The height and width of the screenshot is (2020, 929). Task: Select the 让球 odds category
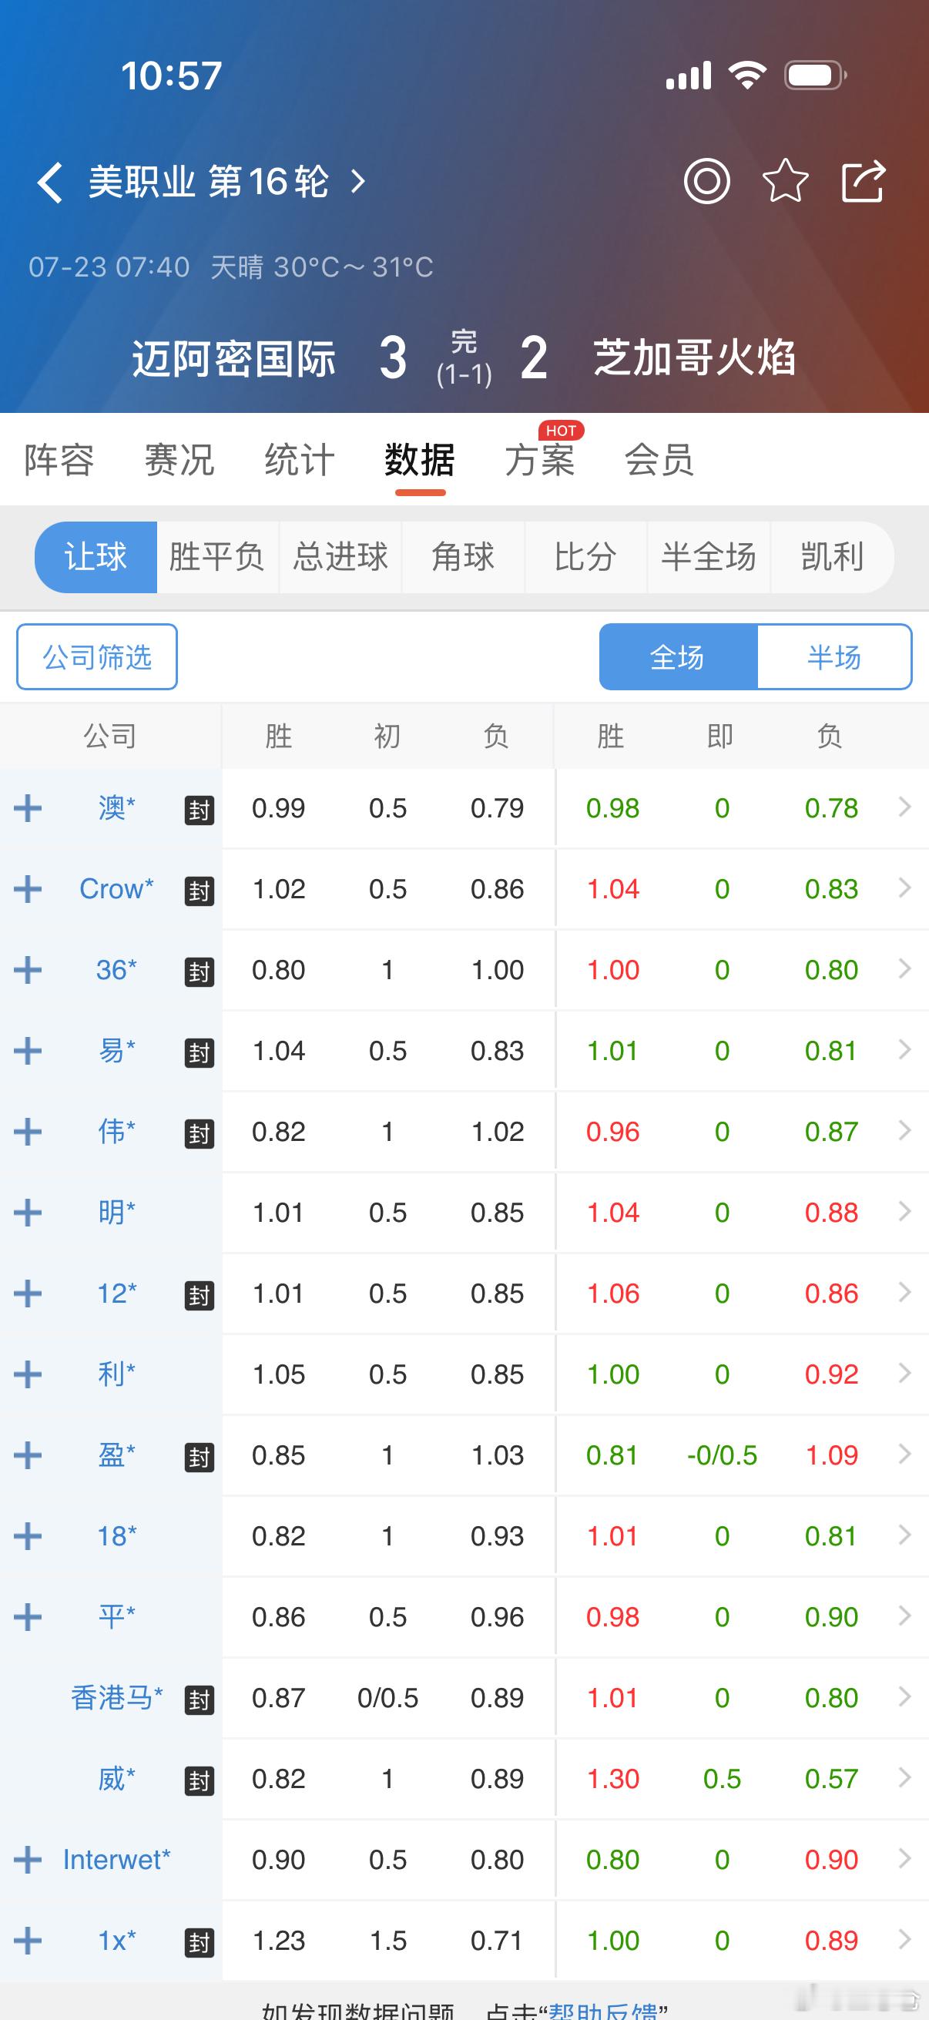[96, 557]
